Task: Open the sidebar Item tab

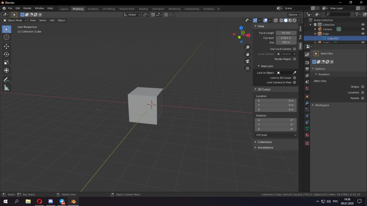Action: coord(300,28)
